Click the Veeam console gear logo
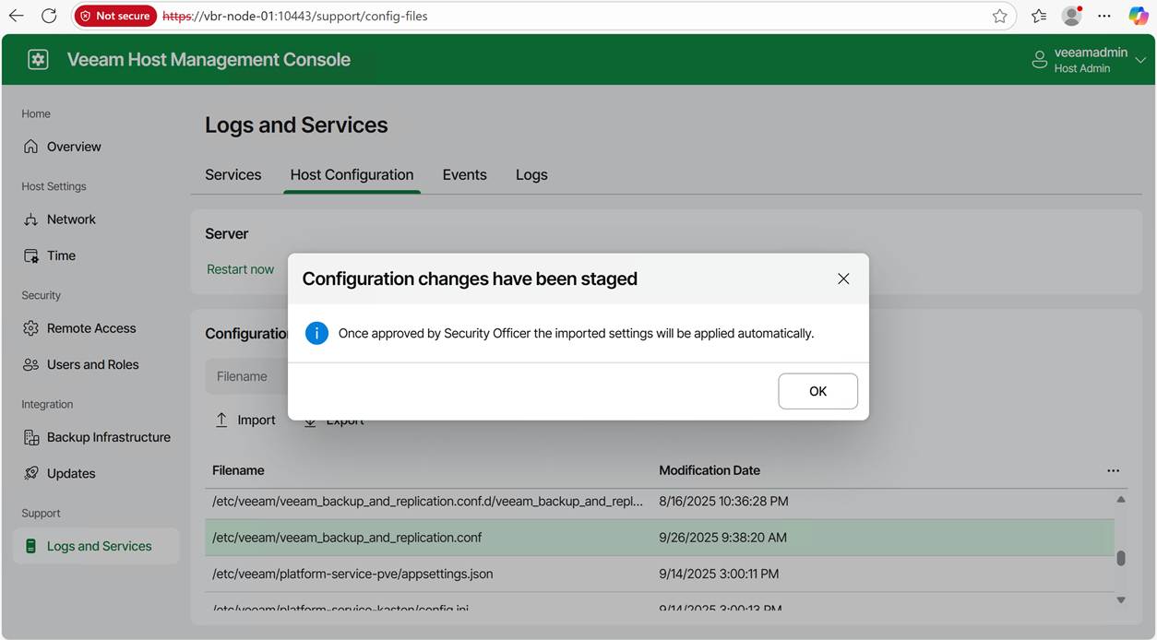 tap(38, 60)
